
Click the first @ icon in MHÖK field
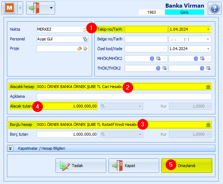point(152,58)
